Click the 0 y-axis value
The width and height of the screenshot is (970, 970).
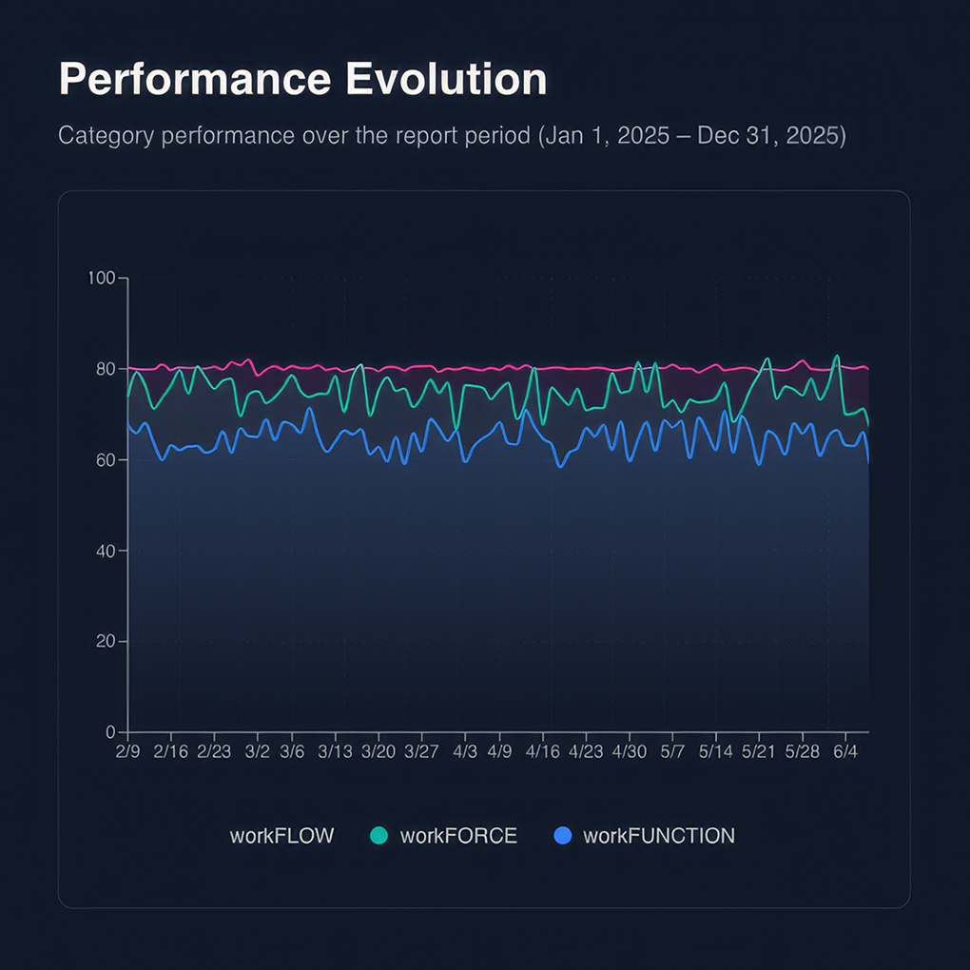tap(110, 732)
